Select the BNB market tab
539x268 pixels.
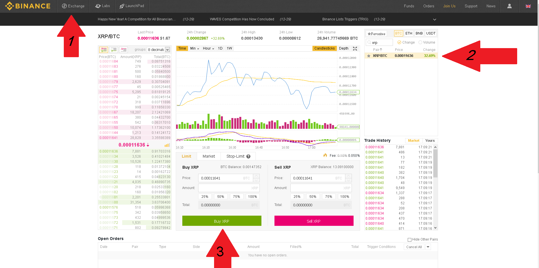[419, 33]
